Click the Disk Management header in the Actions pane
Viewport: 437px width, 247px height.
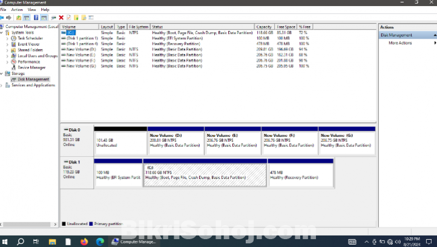pyautogui.click(x=408, y=35)
